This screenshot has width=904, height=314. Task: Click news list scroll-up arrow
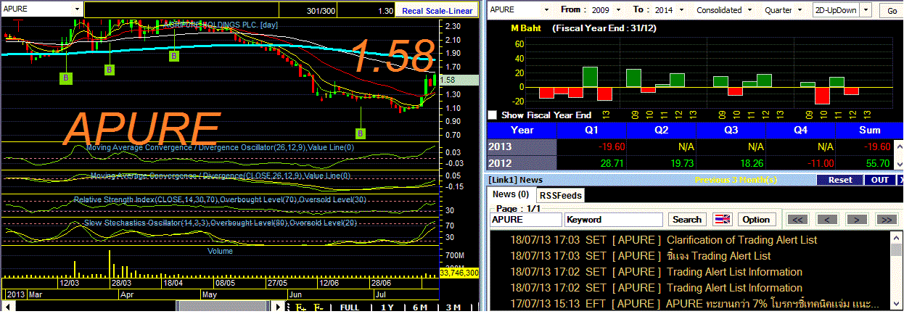[896, 238]
